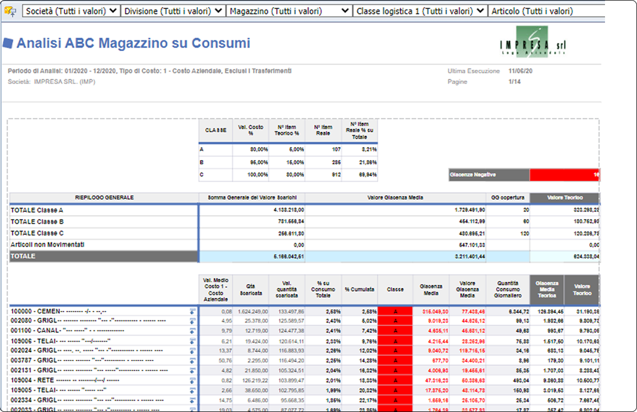Click the RIEPILOGO GENERALE header
The width and height of the screenshot is (637, 412).
pos(105,197)
